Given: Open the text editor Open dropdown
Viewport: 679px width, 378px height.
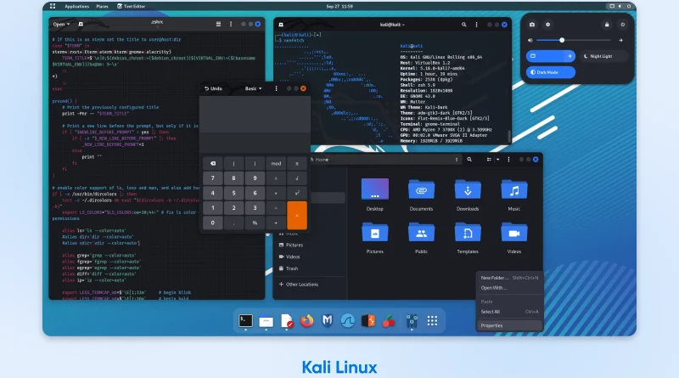Looking at the screenshot, I should click(61, 25).
